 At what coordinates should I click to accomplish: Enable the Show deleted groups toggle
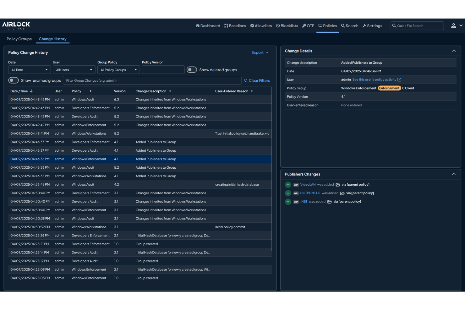pos(192,69)
